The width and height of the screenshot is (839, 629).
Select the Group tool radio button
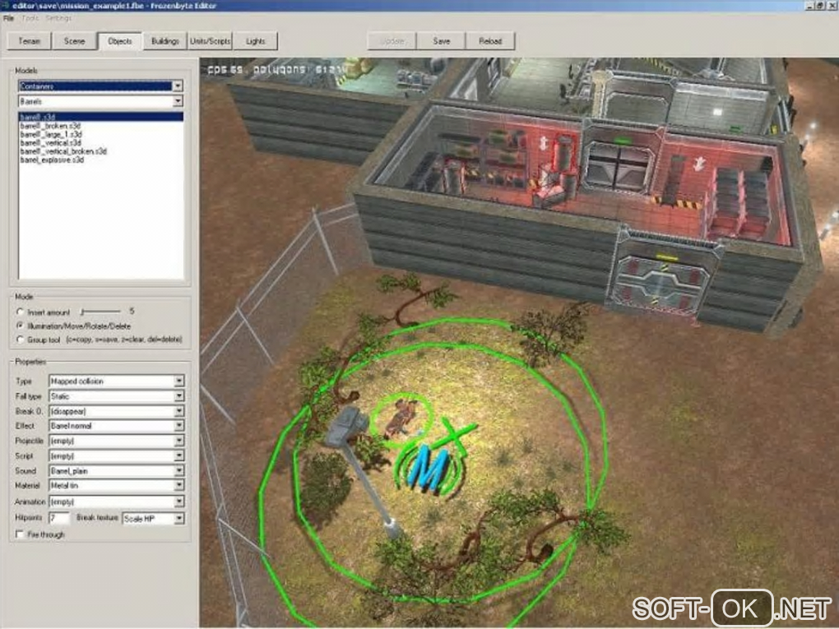(x=21, y=340)
